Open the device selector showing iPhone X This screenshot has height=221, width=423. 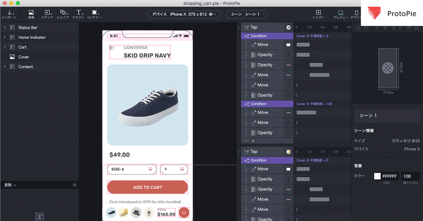[x=184, y=14]
